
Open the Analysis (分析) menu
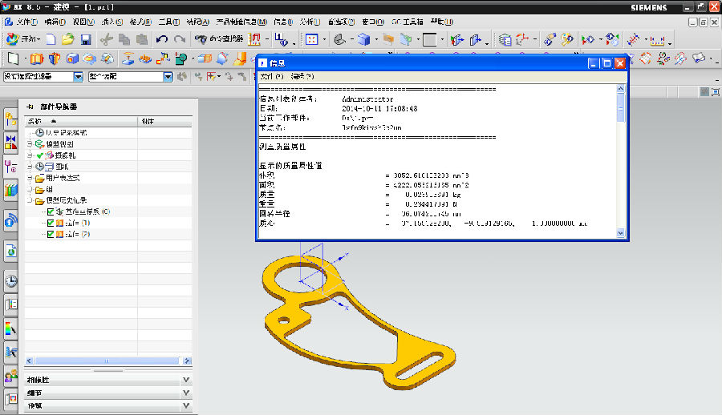pyautogui.click(x=310, y=22)
